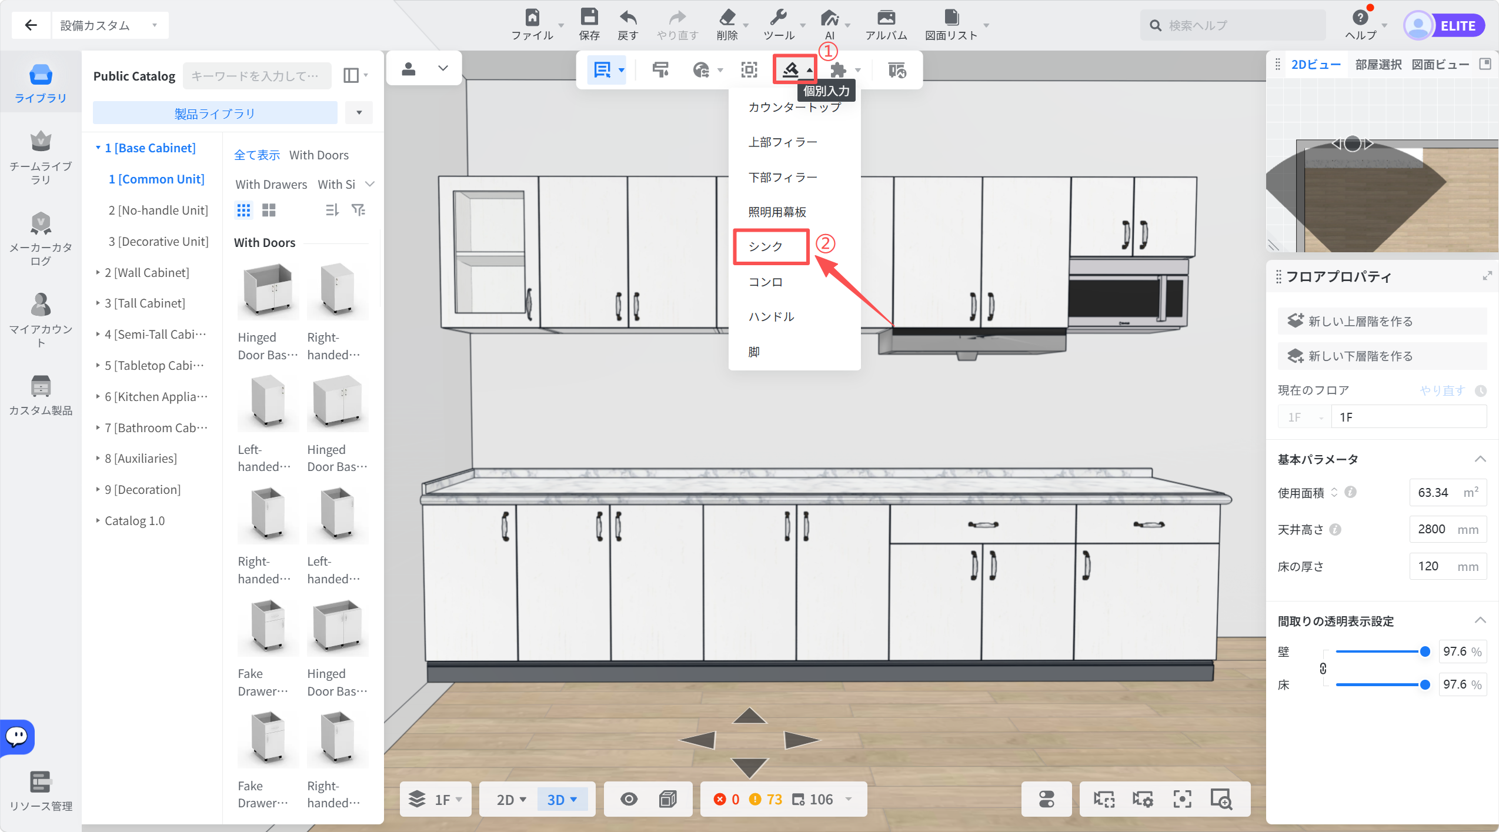
Task: Click the selection frame toolbar icon
Action: (x=749, y=70)
